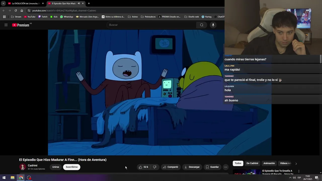Start voice search with microphone icon
Screen dimensions: 322x181
click(213, 25)
